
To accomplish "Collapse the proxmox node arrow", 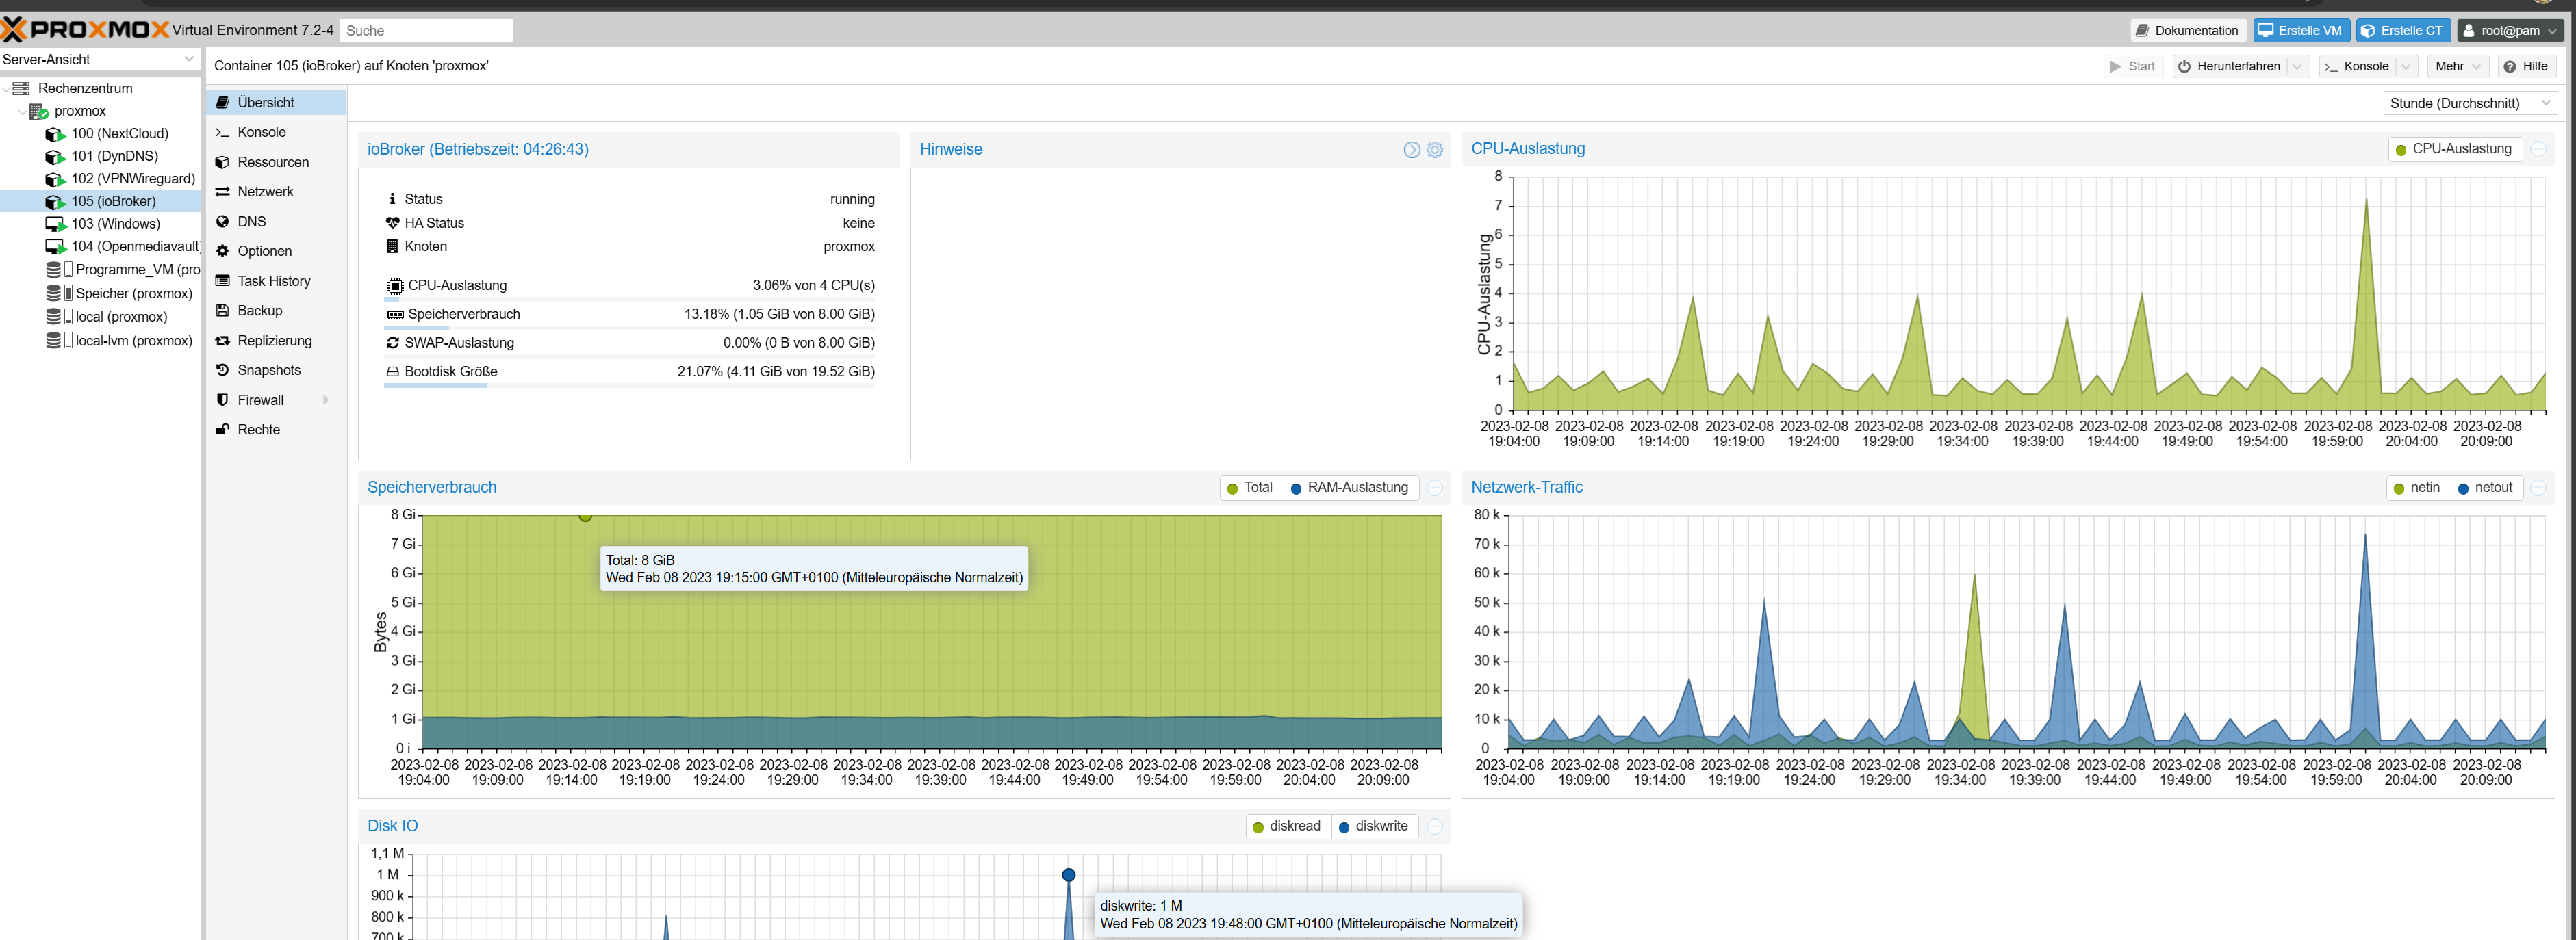I will 22,111.
